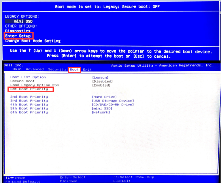Select the Boot tab
Viewport: 221px width, 183px height.
point(74,70)
